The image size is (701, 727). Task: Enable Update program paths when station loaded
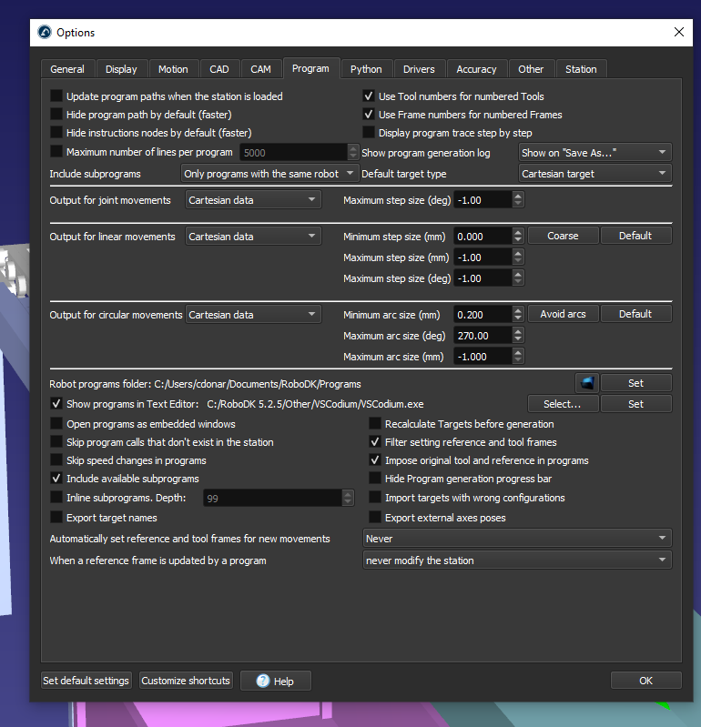pos(56,96)
